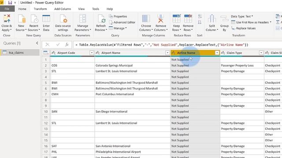This screenshot has width=282, height=158.
Task: Open the File menu
Action: click(7, 9)
